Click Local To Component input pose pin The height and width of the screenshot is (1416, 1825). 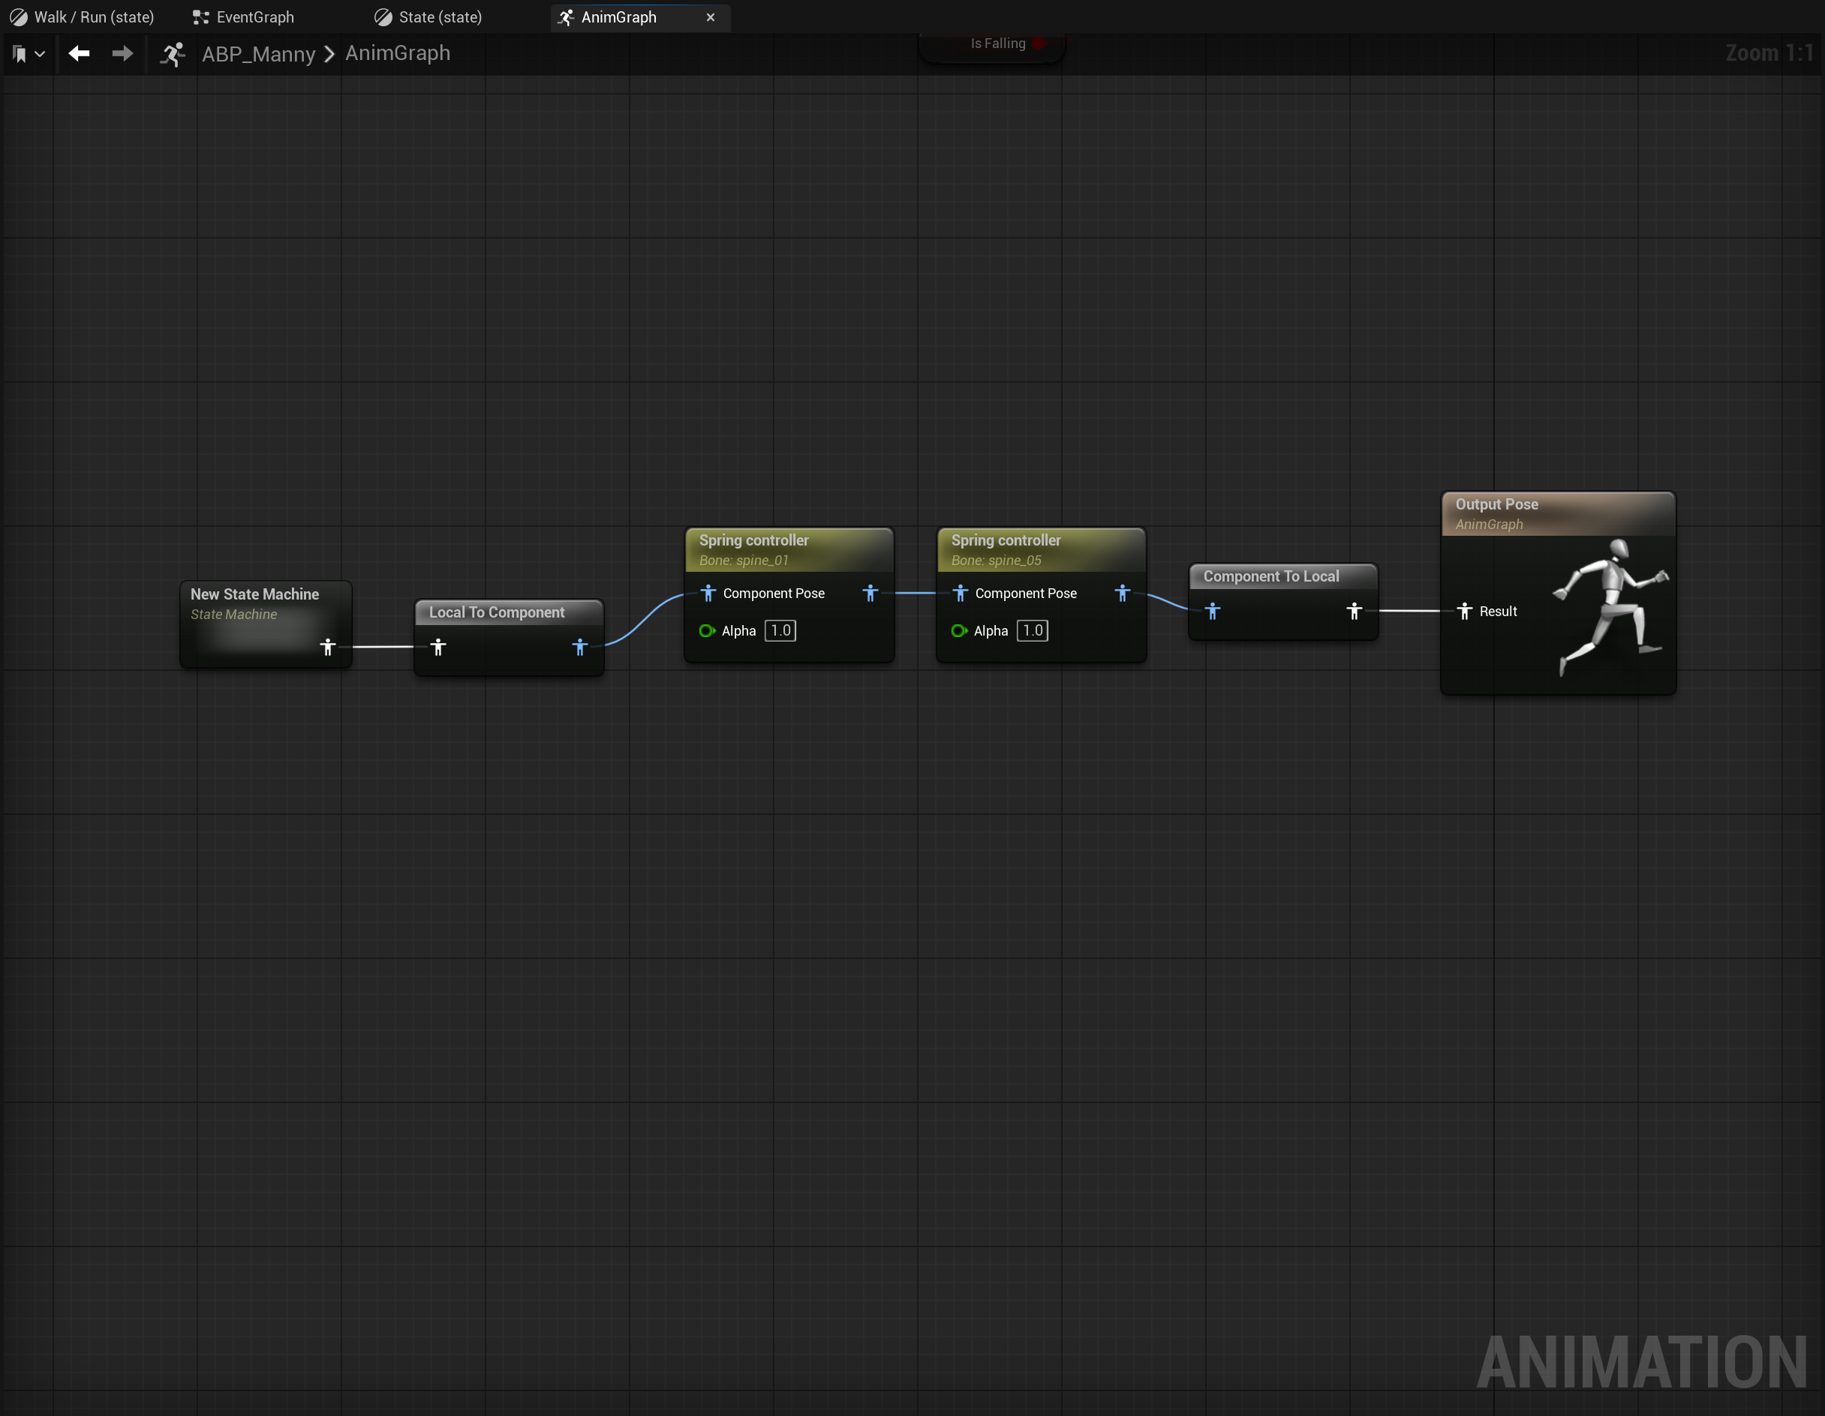point(438,647)
